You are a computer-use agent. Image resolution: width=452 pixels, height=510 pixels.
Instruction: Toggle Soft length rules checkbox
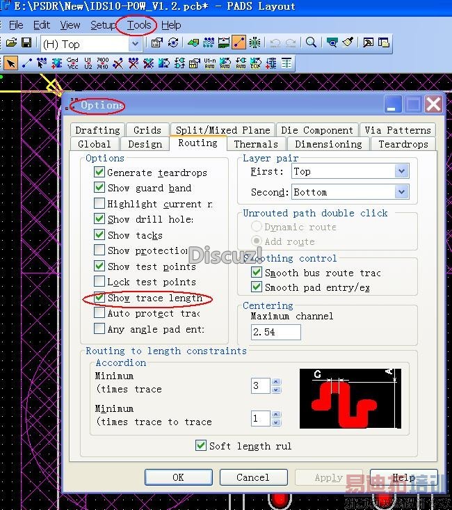point(201,445)
